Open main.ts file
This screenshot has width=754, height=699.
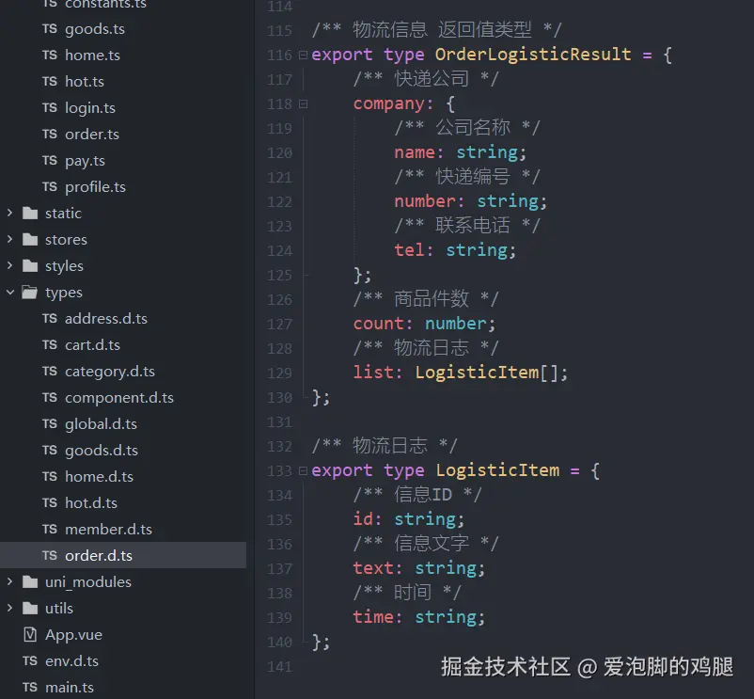70,688
